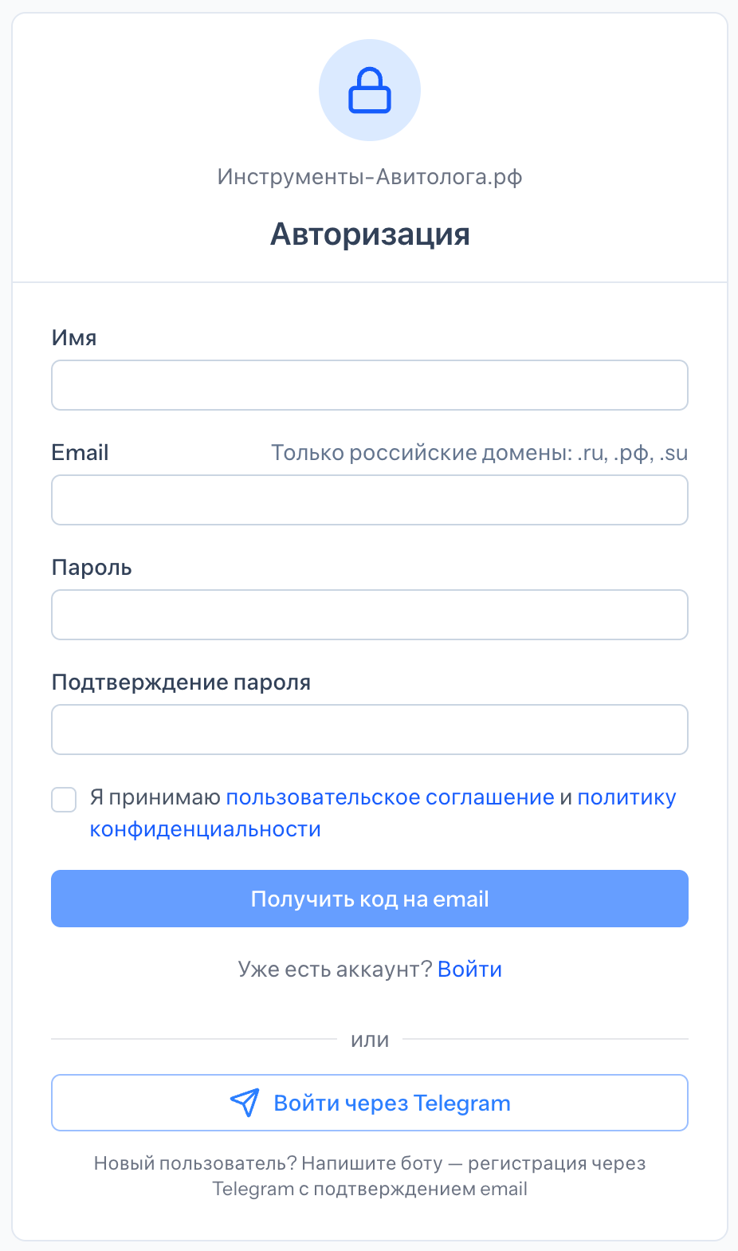
Task: Focus the Email input field
Action: click(370, 500)
